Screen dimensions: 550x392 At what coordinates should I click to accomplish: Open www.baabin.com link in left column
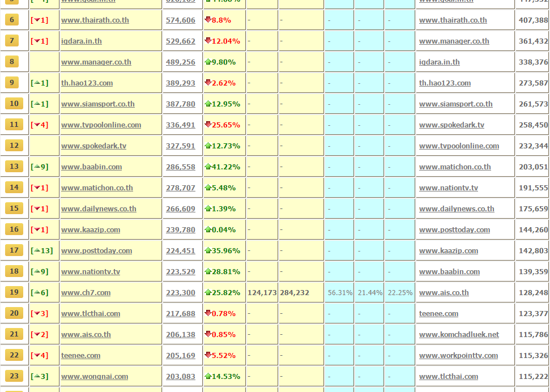pyautogui.click(x=91, y=167)
